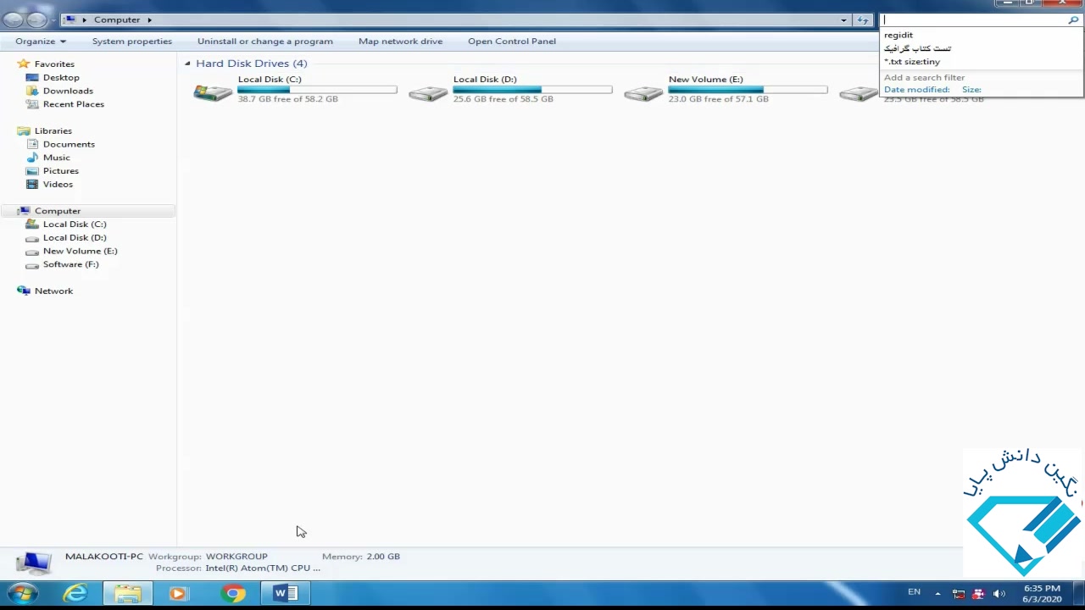Click the EN language indicator
1085x610 pixels.
pos(914,592)
